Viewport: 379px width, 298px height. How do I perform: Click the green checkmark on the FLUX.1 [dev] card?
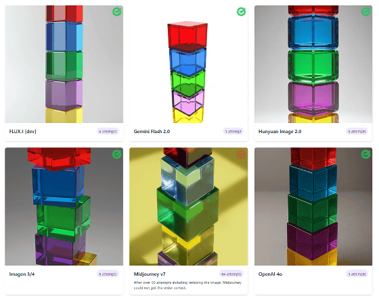click(116, 11)
